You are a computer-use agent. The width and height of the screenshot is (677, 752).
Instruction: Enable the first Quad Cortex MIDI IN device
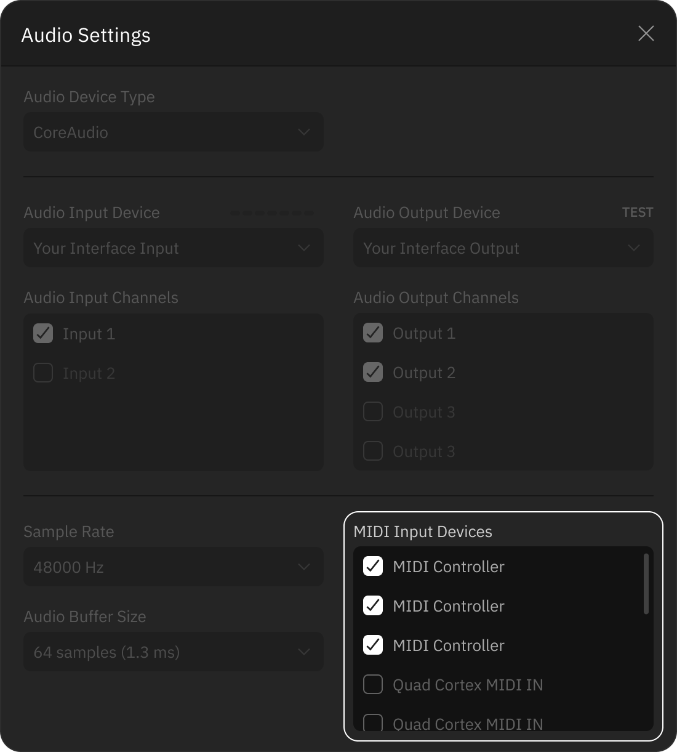(372, 684)
